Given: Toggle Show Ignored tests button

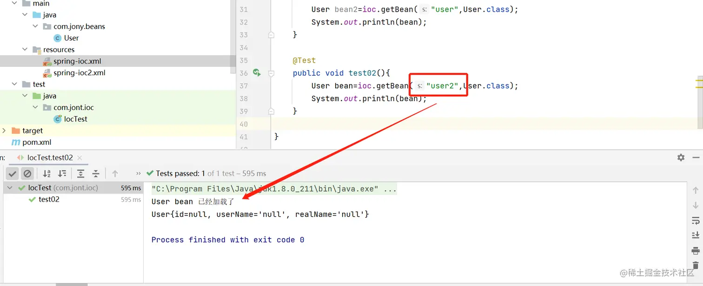Looking at the screenshot, I should (x=27, y=174).
